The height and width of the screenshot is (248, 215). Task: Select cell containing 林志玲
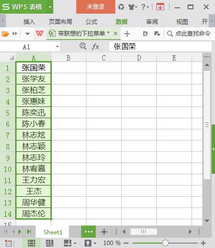34,157
